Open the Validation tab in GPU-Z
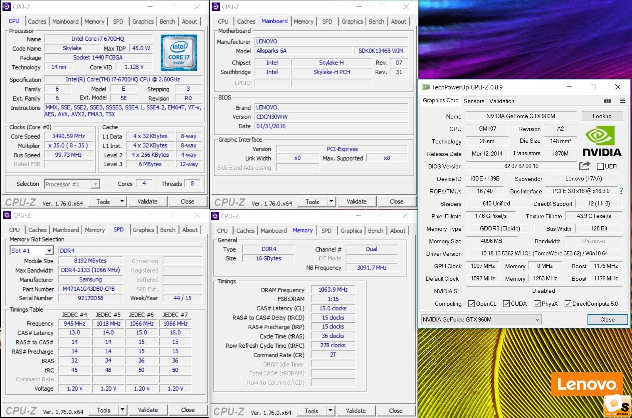 502,101
